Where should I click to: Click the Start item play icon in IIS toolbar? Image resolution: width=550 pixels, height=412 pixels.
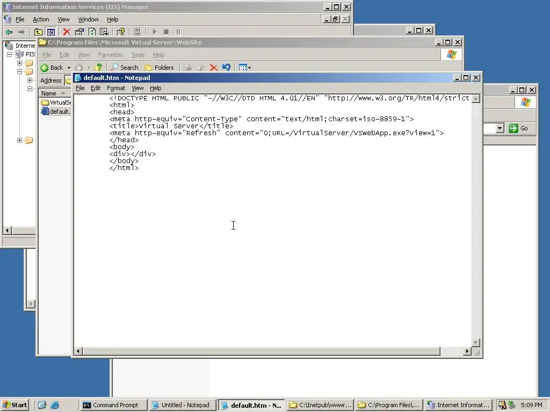point(154,32)
